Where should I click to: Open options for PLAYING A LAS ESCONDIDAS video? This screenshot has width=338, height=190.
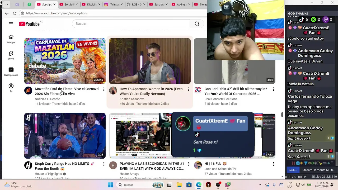click(x=189, y=164)
